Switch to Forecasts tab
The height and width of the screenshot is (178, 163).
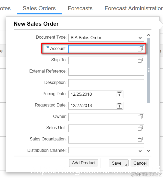point(80,8)
